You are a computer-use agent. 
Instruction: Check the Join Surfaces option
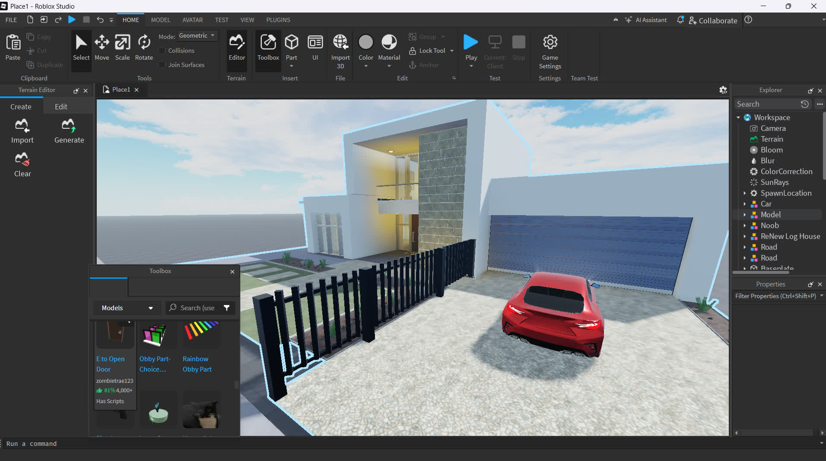click(162, 65)
